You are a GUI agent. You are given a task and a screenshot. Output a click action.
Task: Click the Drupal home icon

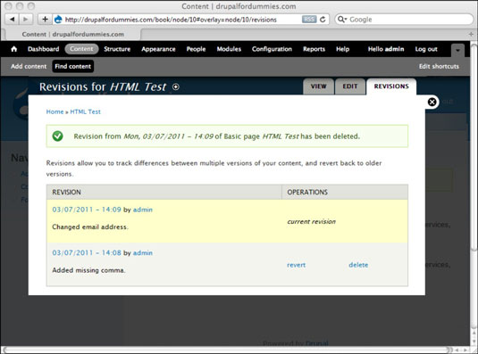pos(14,49)
